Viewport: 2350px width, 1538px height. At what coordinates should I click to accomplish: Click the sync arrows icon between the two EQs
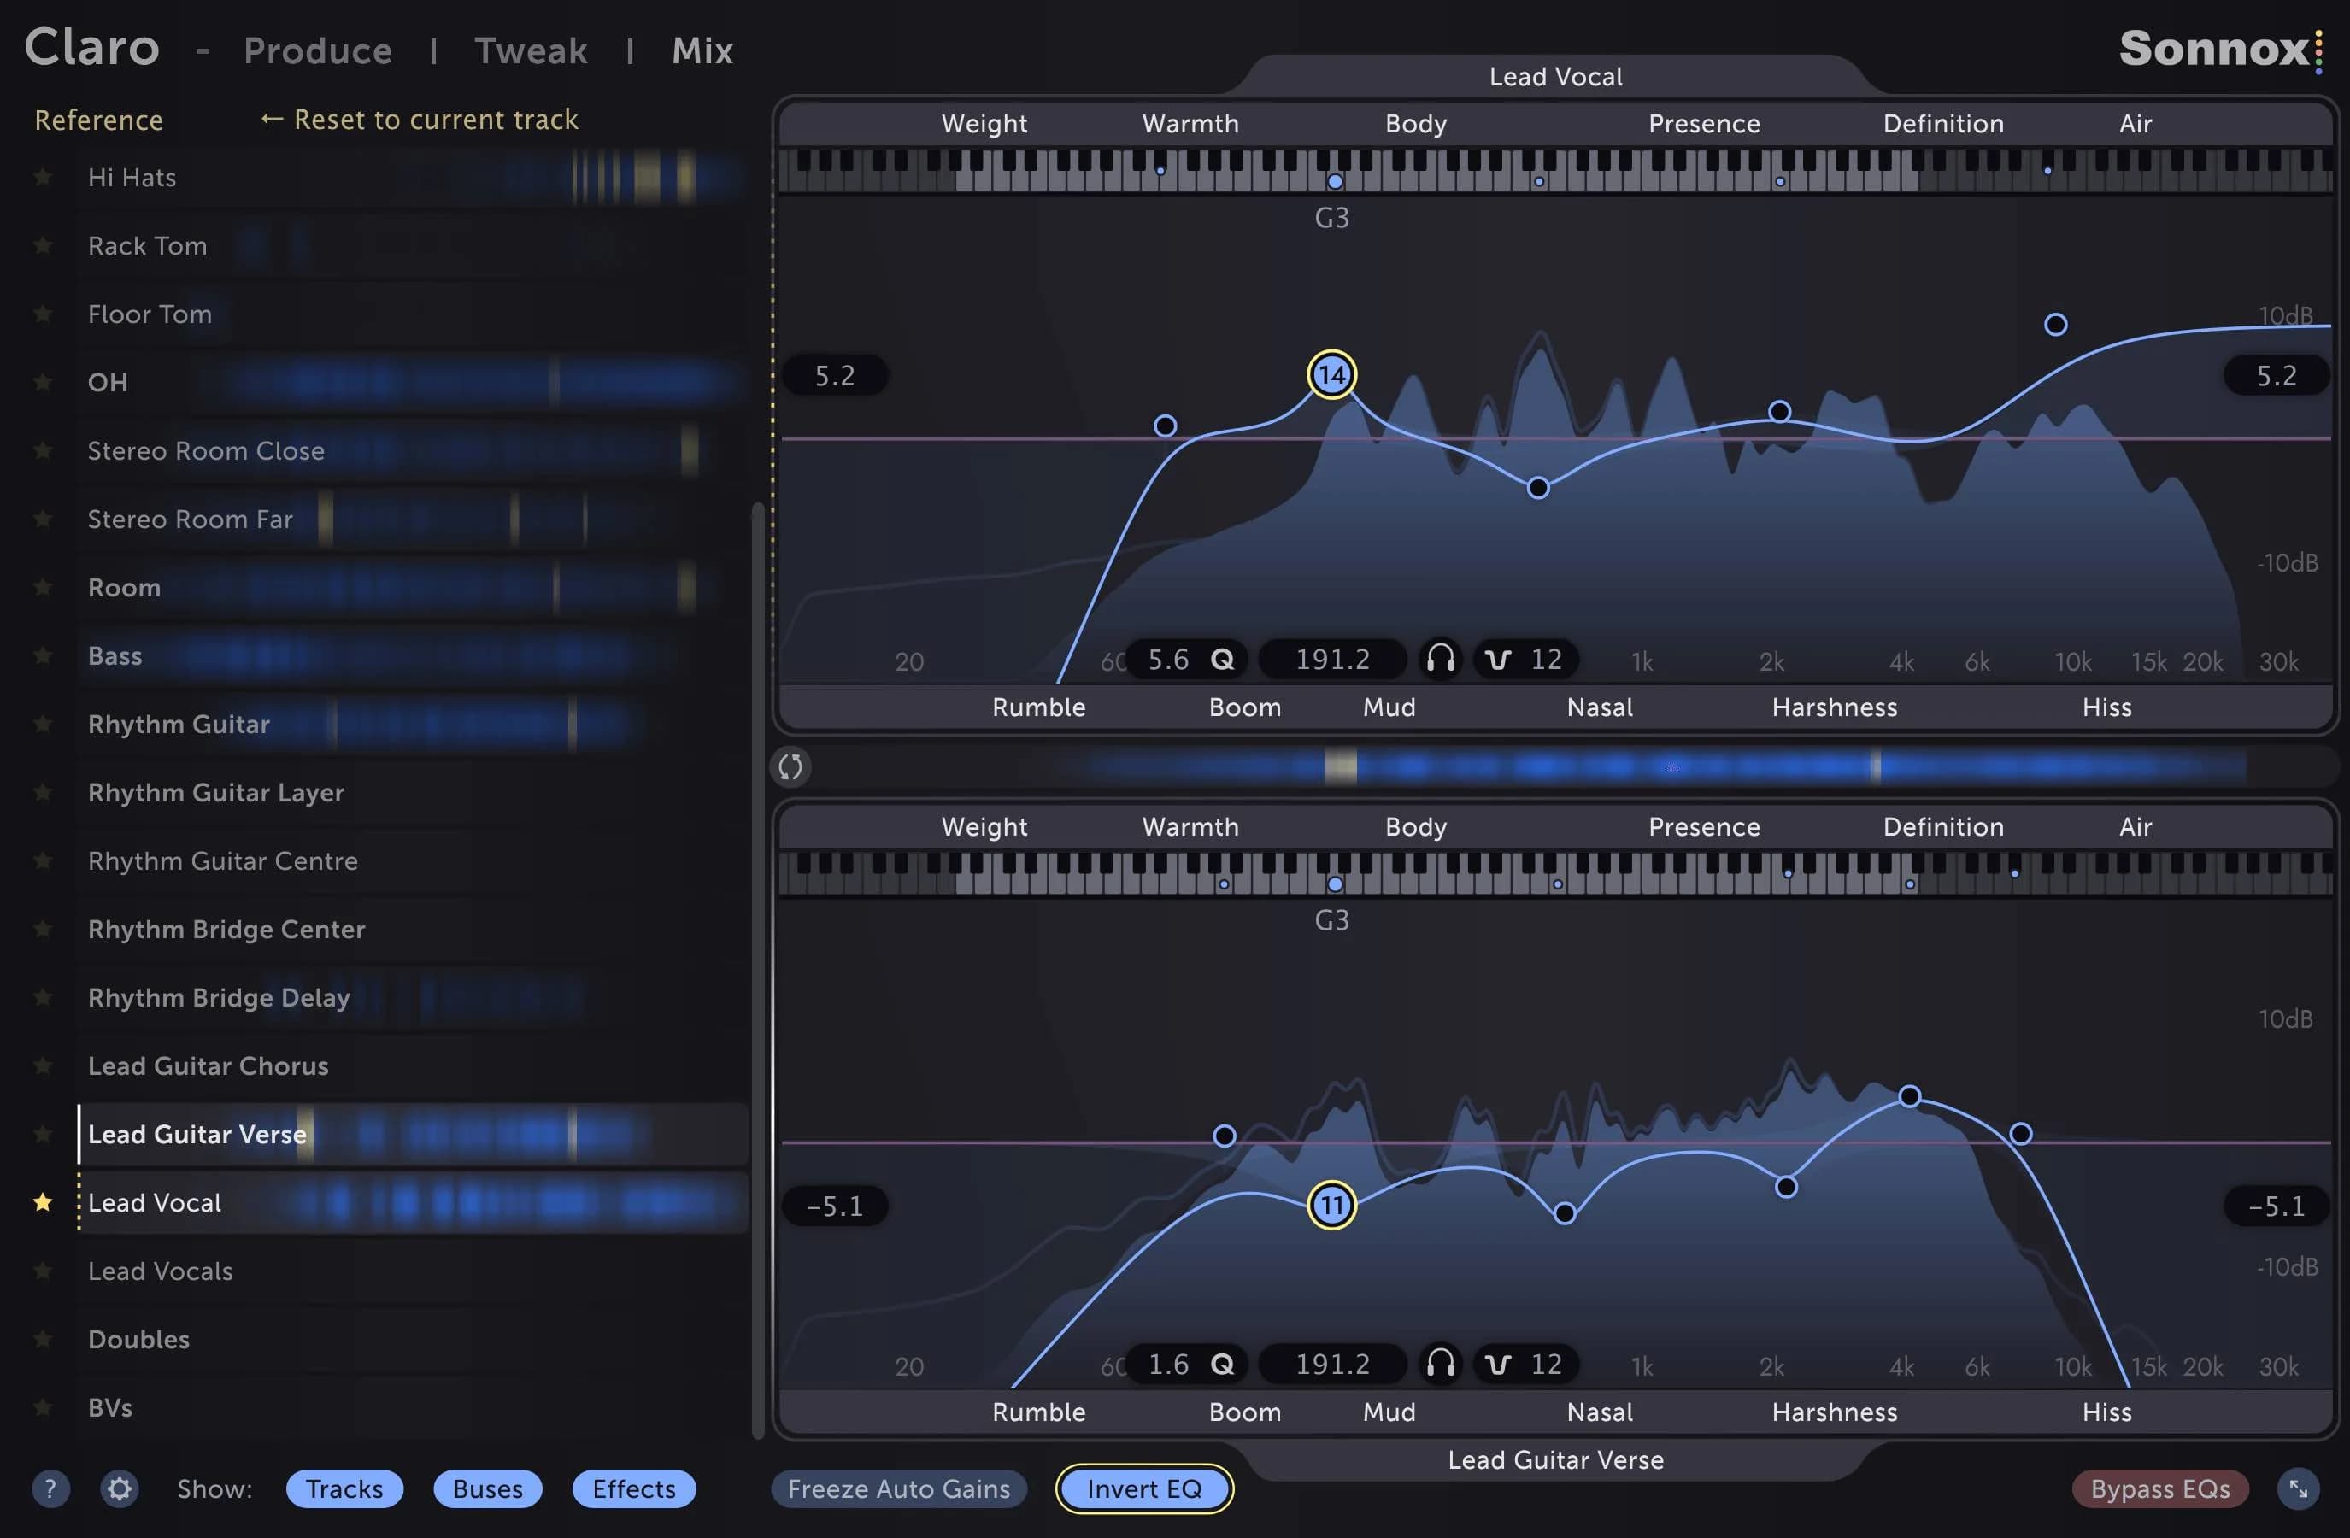[x=790, y=767]
